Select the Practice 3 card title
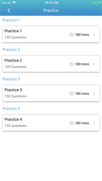The image size is (102, 181). click(x=13, y=90)
